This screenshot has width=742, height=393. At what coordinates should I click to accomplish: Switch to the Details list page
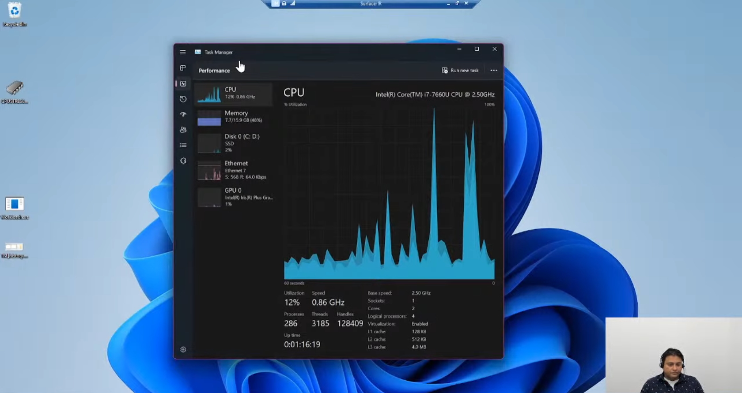point(183,145)
